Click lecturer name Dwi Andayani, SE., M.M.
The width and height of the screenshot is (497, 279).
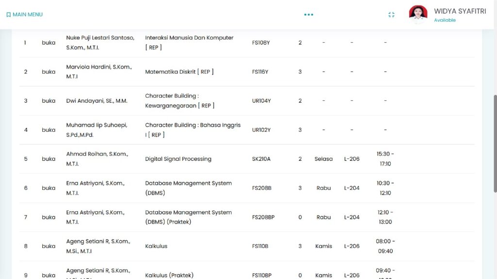pyautogui.click(x=97, y=101)
